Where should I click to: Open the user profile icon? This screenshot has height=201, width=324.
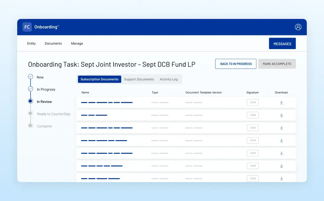[298, 27]
